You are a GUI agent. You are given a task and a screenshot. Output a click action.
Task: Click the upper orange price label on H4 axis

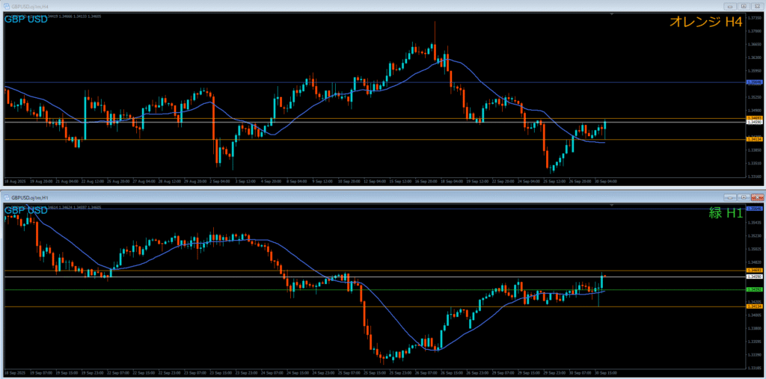(754, 117)
